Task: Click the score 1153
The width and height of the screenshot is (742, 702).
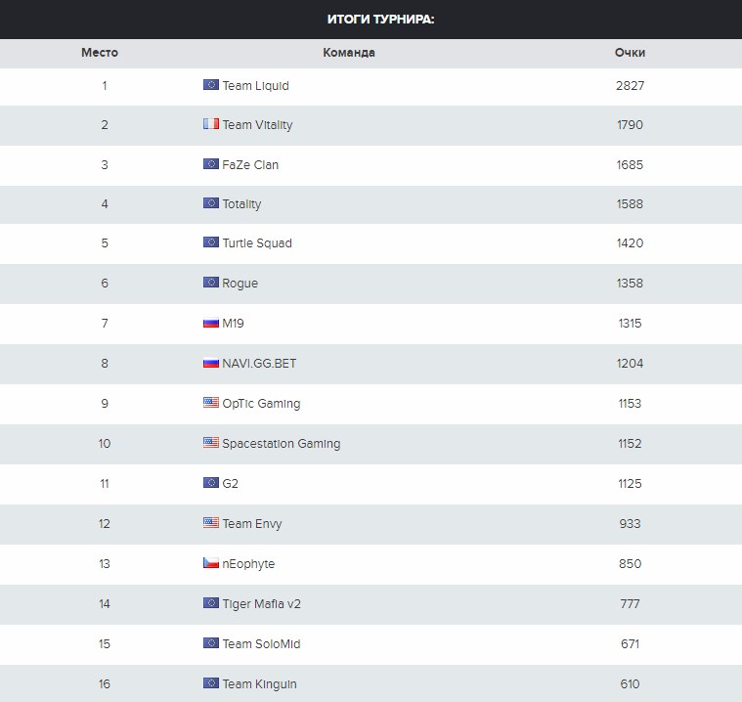Action: point(630,403)
